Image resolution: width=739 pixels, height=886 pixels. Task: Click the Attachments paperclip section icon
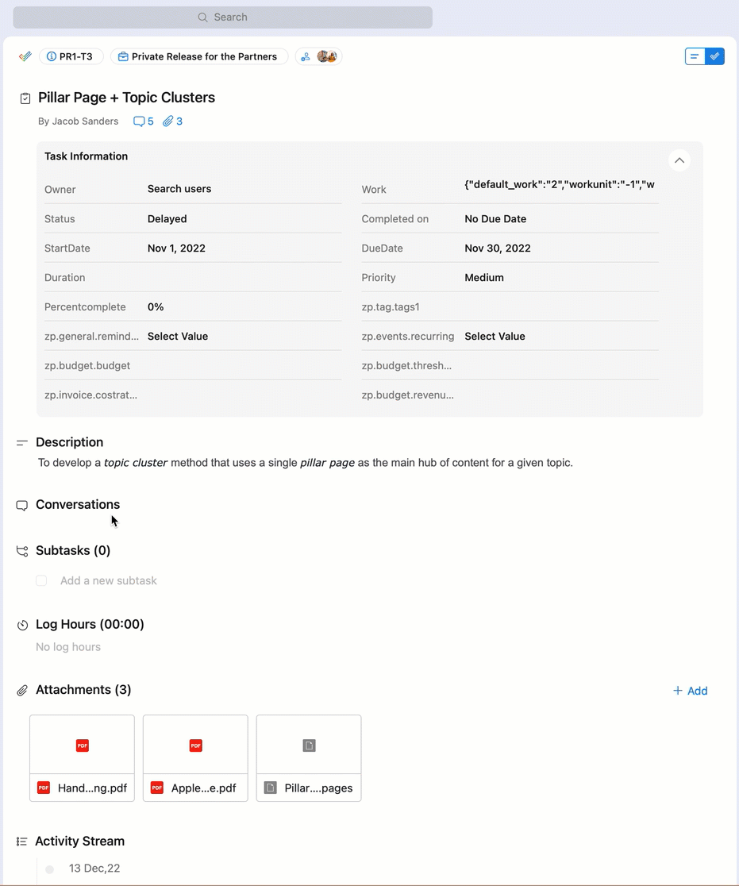(x=22, y=691)
